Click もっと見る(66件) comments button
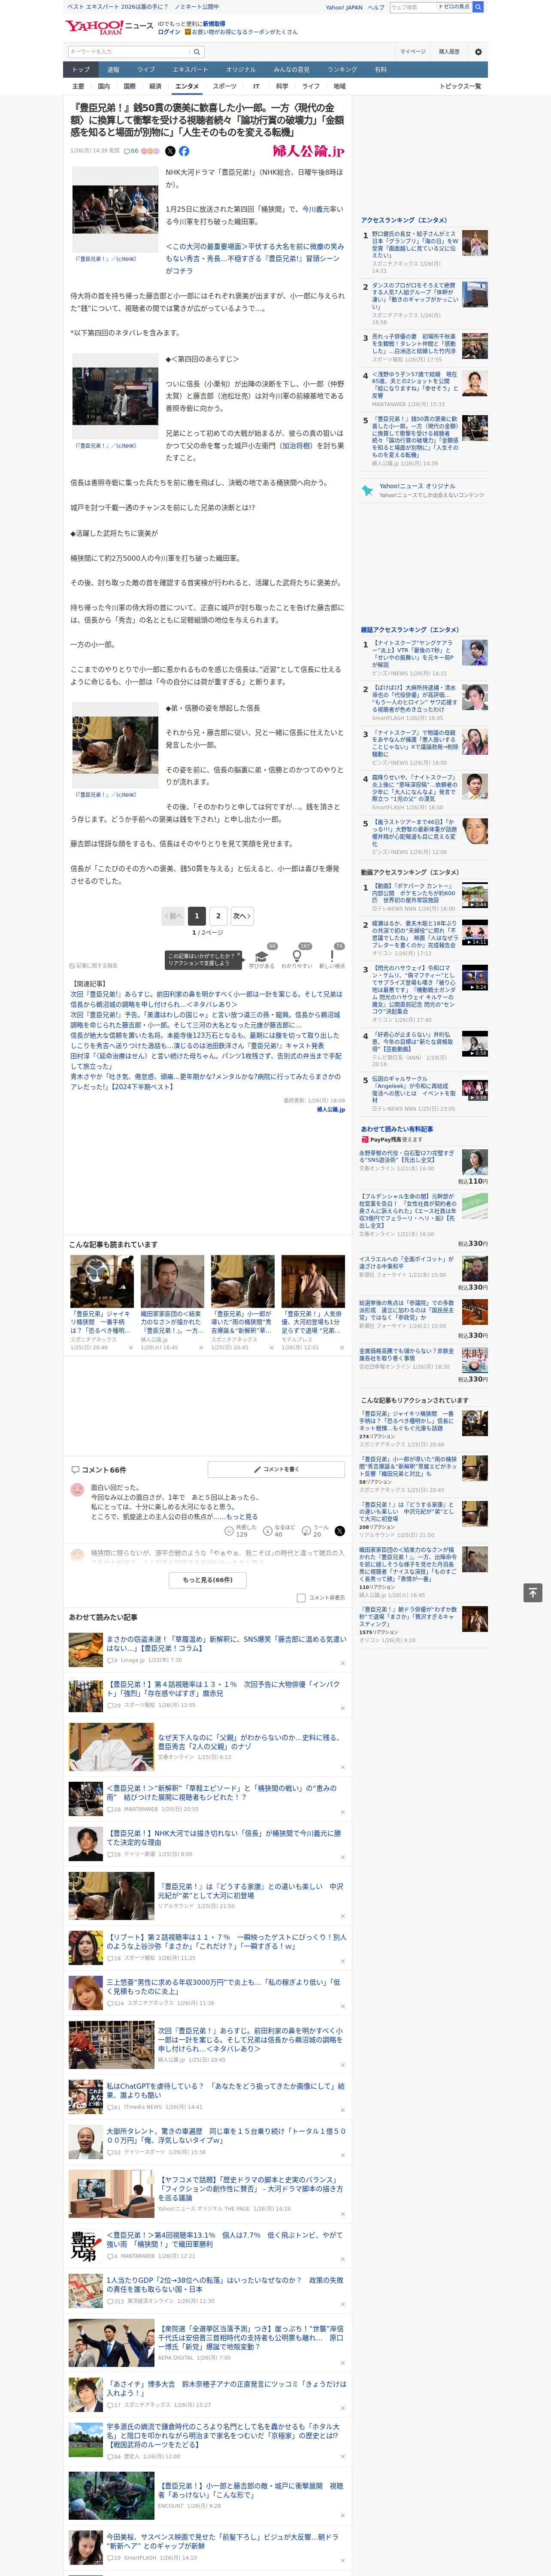This screenshot has height=2576, width=551. [208, 1579]
